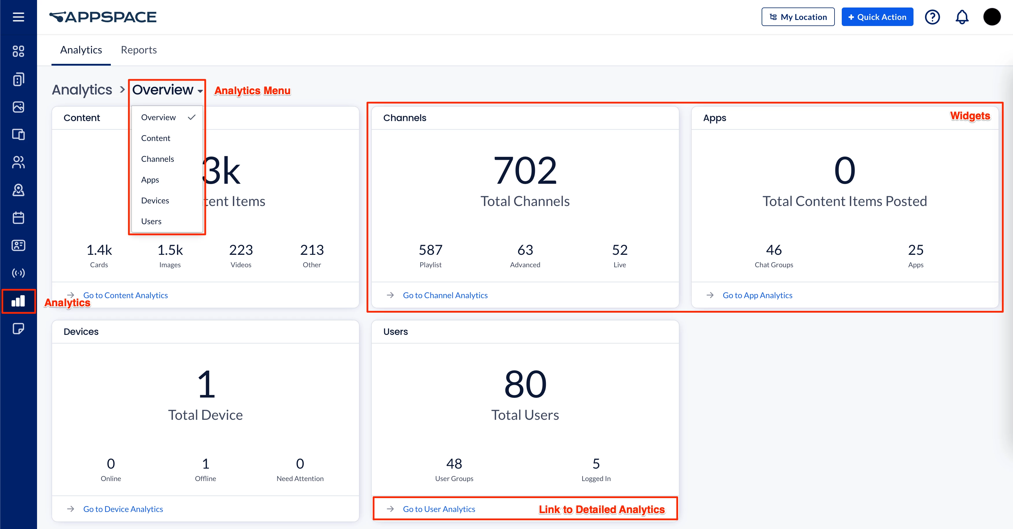
Task: Click the Quick Action button
Action: point(877,17)
